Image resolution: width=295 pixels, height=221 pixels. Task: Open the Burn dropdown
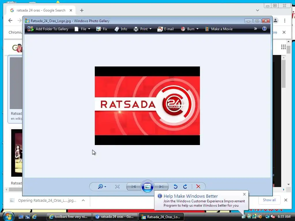[190, 29]
